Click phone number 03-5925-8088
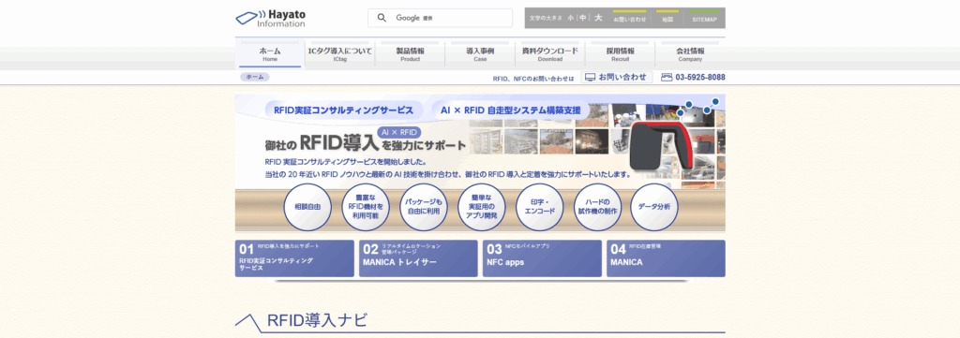Image resolution: width=960 pixels, height=338 pixels. click(700, 78)
